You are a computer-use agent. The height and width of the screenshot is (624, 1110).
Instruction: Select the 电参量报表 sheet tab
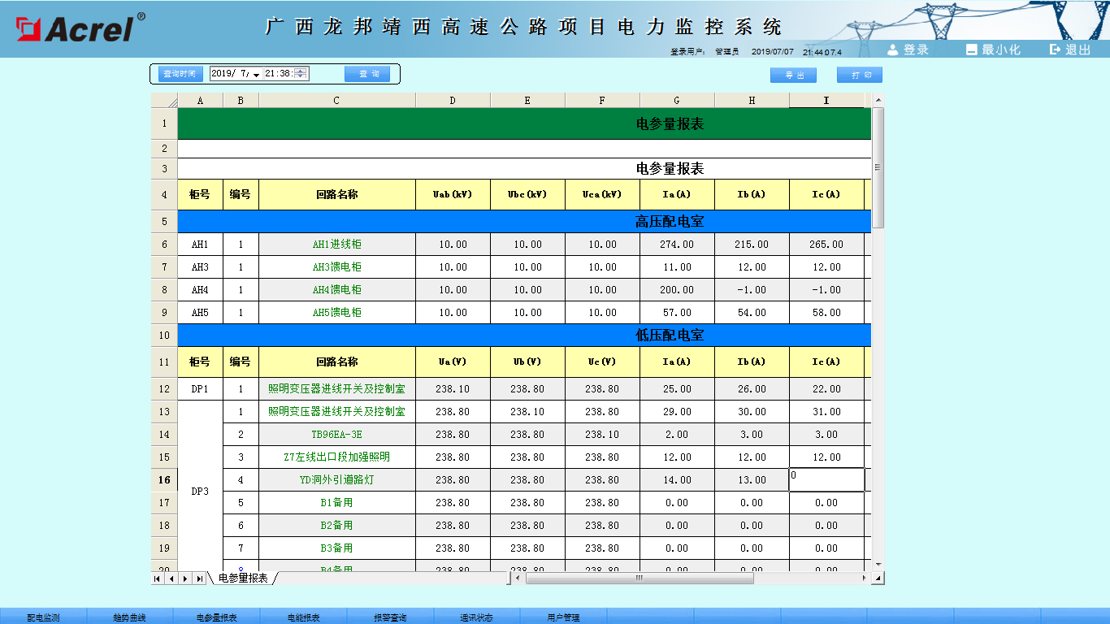tap(243, 578)
